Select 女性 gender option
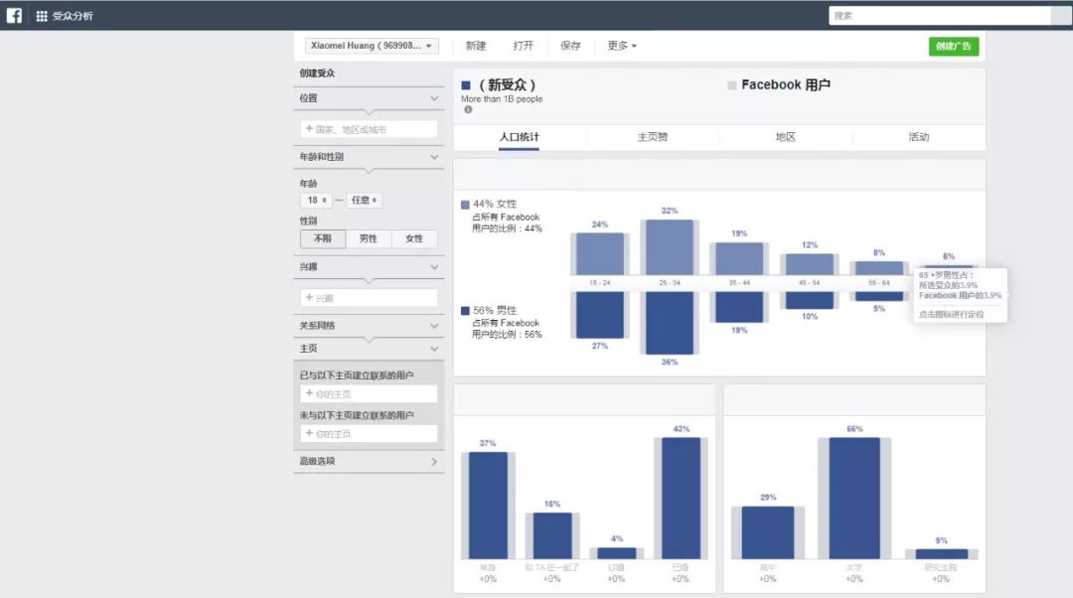This screenshot has width=1073, height=598. (x=414, y=238)
